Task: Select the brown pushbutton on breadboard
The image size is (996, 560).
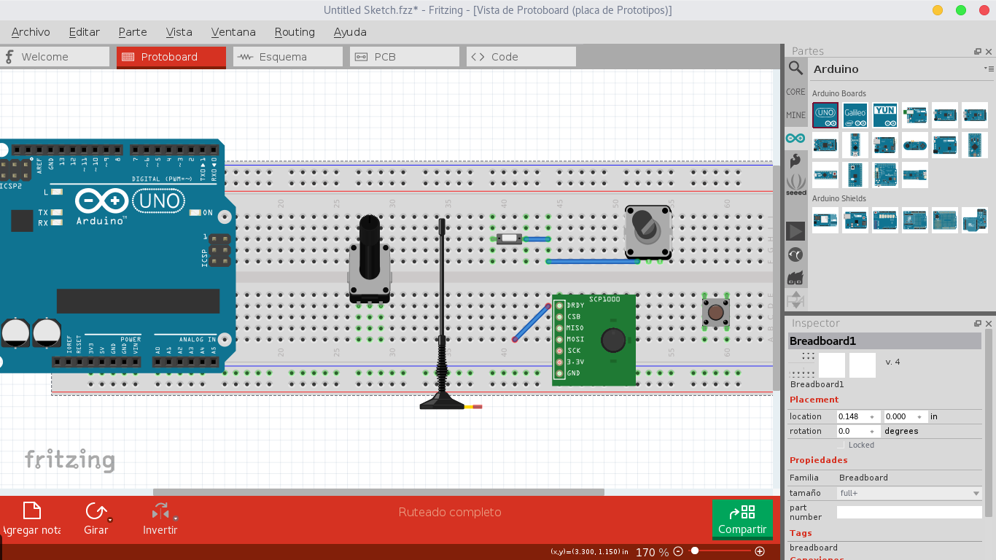Action: pyautogui.click(x=716, y=313)
